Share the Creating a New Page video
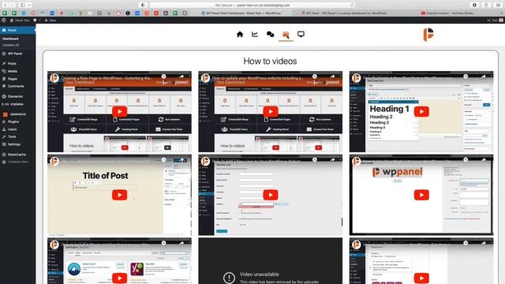Viewport: 505px width, 284px height. pos(181,77)
